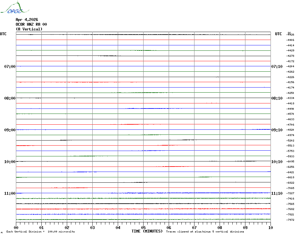Select the -7972 offset value
The width and height of the screenshot is (296, 236).
pos(290,220)
